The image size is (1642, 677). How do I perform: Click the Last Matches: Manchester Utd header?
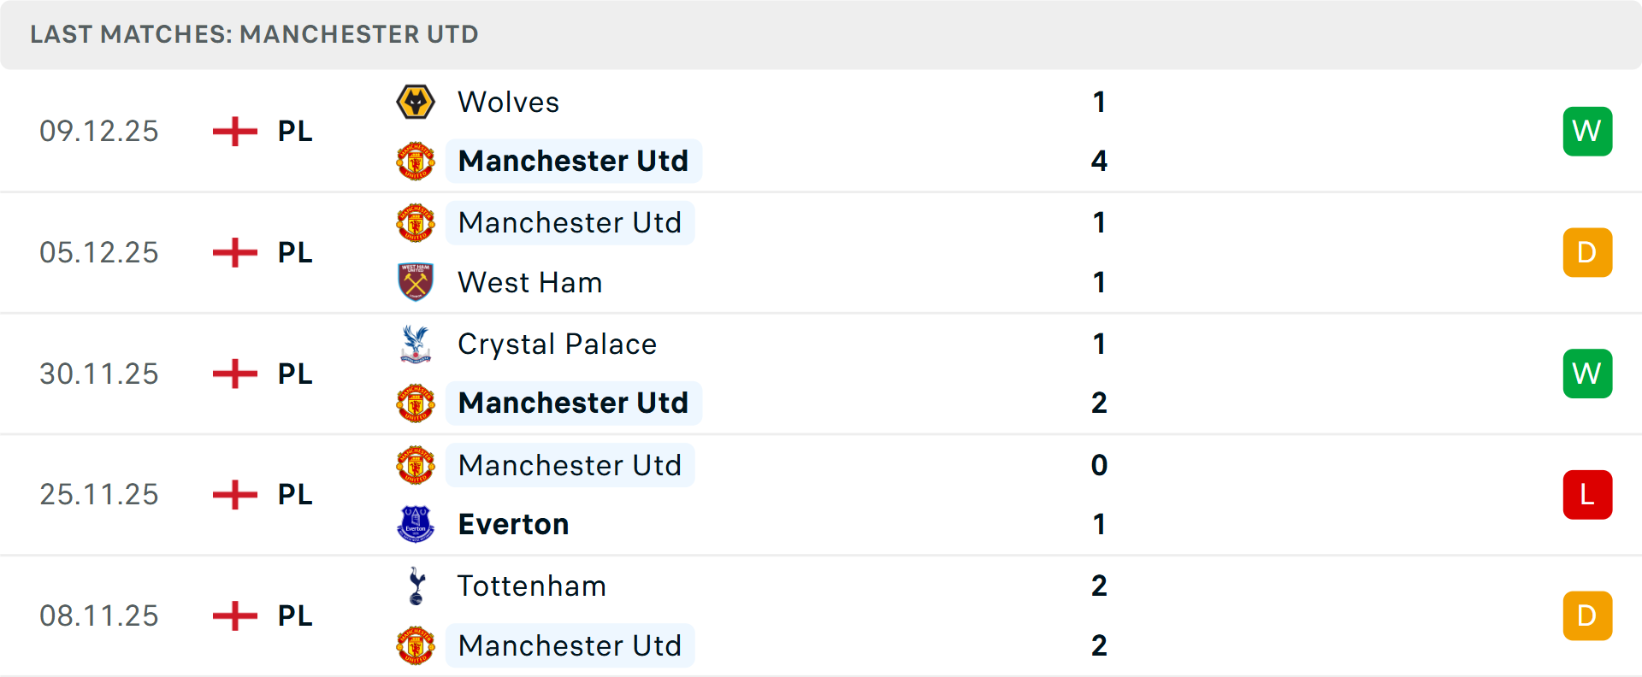254,34
